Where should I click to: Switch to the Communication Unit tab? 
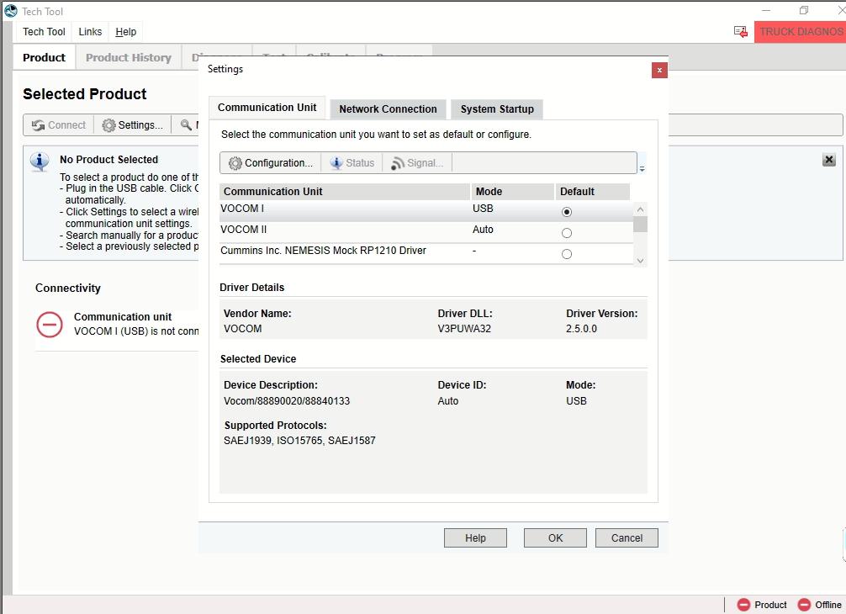point(267,108)
